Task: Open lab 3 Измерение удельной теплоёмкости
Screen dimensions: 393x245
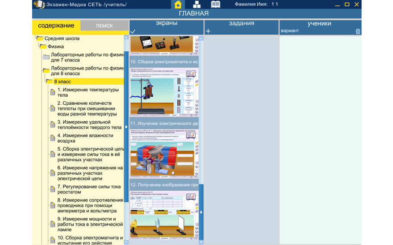Action: (89, 124)
